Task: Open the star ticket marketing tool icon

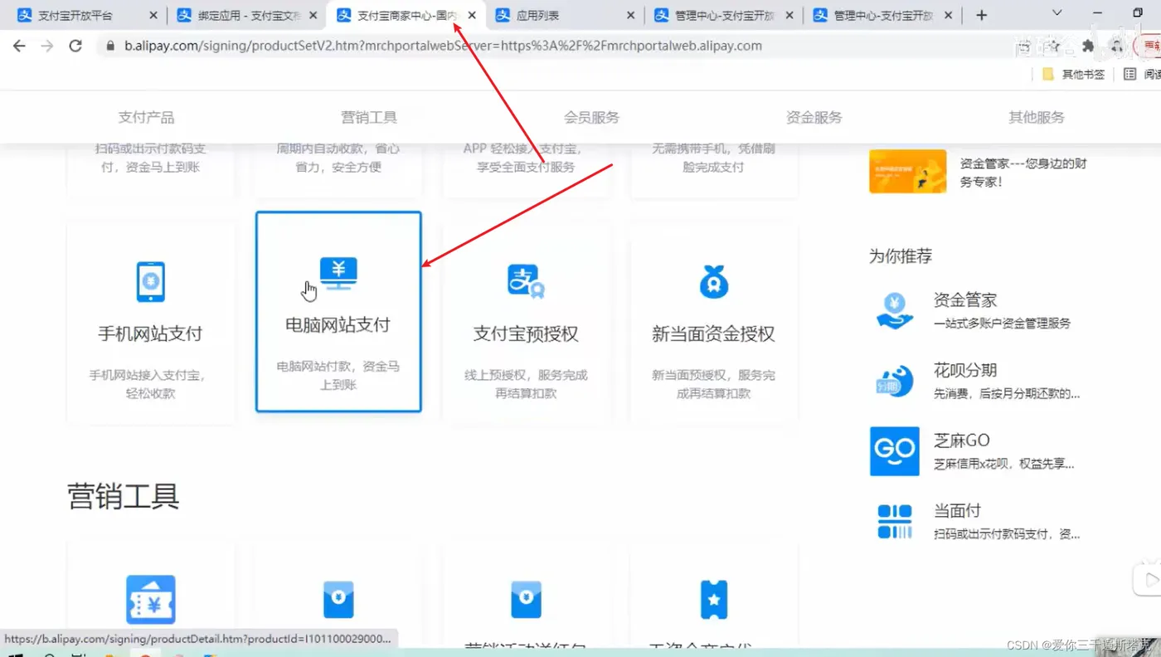Action: click(713, 599)
